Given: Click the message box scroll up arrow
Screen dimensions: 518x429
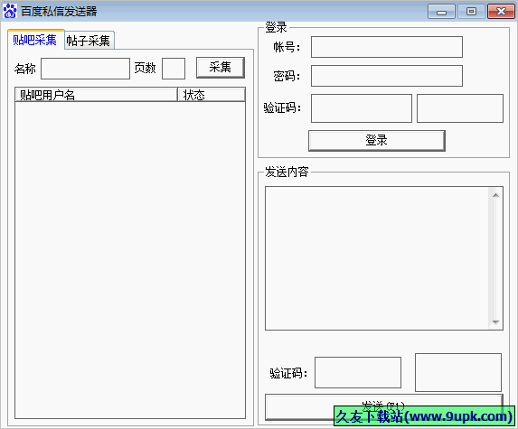Looking at the screenshot, I should [x=495, y=195].
